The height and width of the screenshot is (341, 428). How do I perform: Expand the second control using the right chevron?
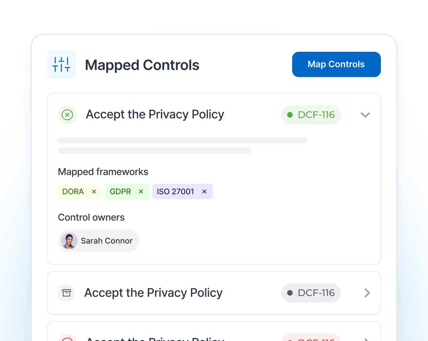click(367, 293)
